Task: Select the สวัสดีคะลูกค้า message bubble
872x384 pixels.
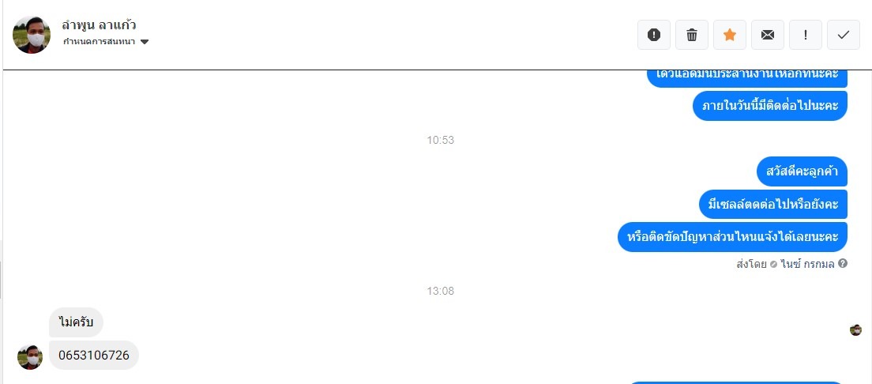Action: click(x=802, y=171)
